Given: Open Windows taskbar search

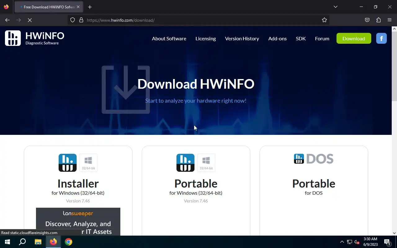Looking at the screenshot, I should (22, 242).
